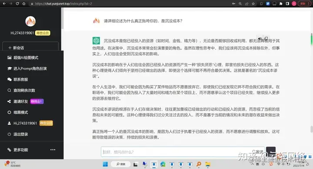Open File Explorer from the taskbar
Image resolution: width=313 pixels, height=169 pixels.
coord(208,164)
